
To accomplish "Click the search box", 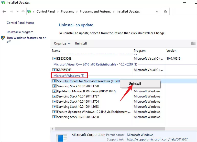I will pos(185,12).
